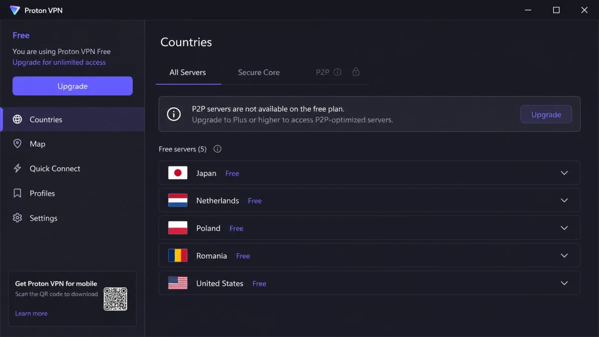Image resolution: width=599 pixels, height=337 pixels.
Task: Follow the Upgrade for unlimited access link
Action: (59, 62)
